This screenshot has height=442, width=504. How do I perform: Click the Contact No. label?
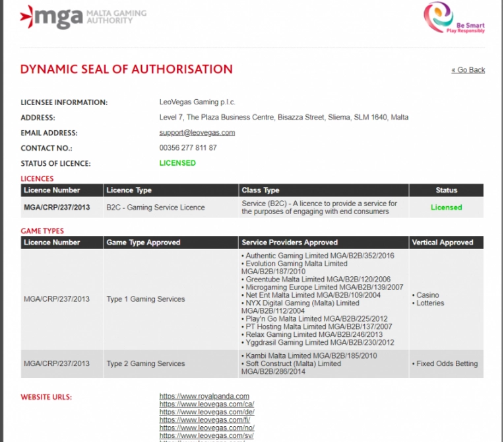[x=46, y=148]
